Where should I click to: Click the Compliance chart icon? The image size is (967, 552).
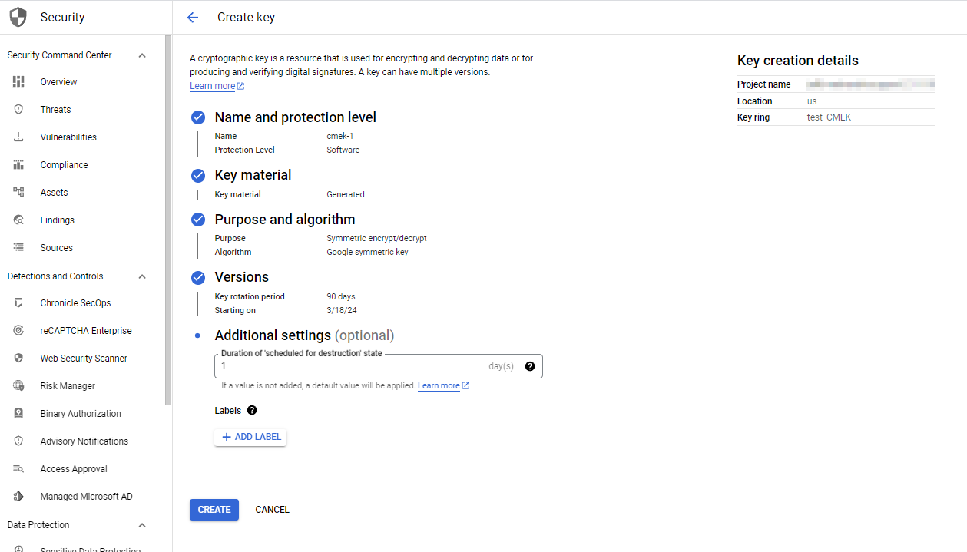point(19,164)
